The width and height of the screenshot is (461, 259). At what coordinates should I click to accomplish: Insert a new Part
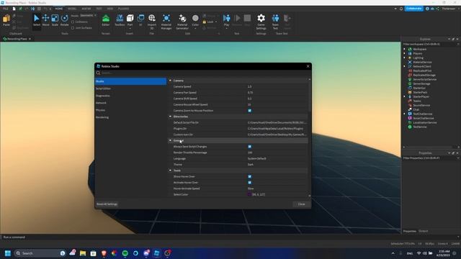[x=130, y=20]
